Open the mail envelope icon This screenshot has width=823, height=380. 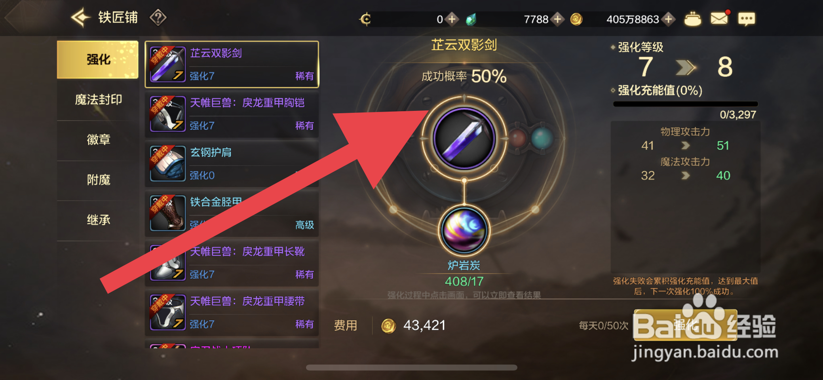(x=719, y=18)
